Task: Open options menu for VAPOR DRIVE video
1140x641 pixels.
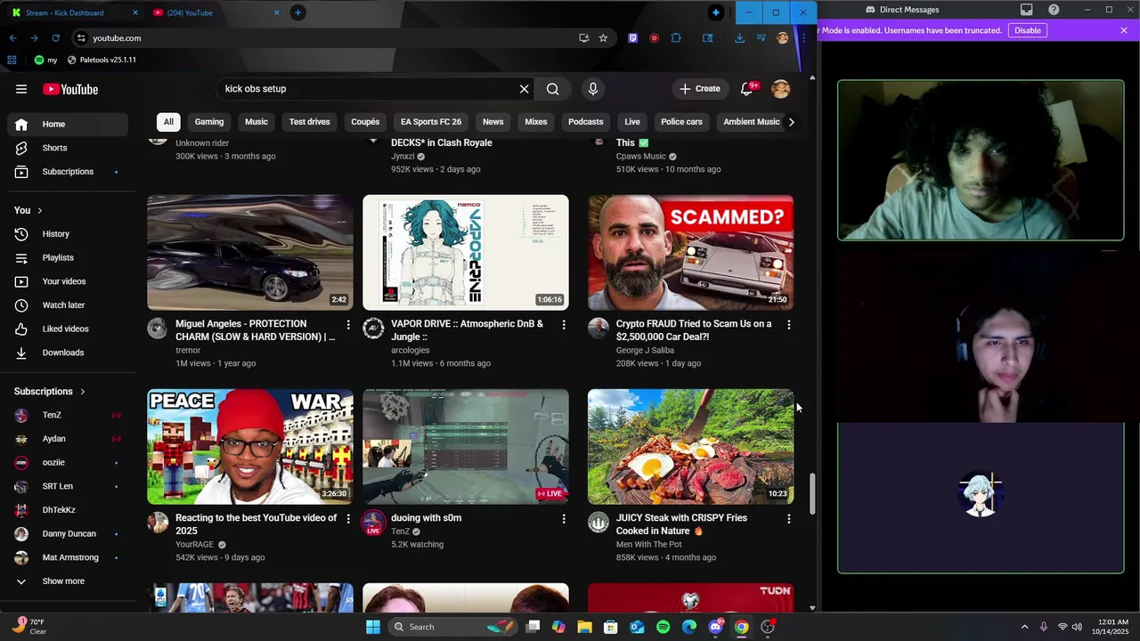Action: pyautogui.click(x=564, y=325)
